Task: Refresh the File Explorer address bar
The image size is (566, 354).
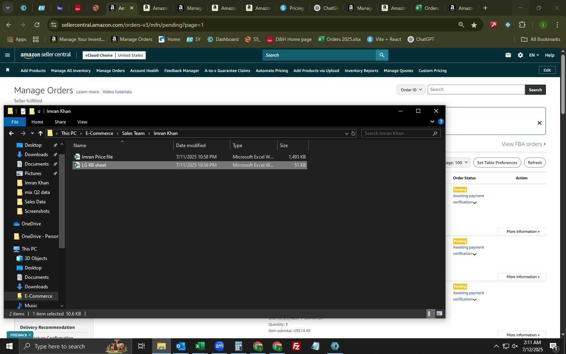Action: pyautogui.click(x=353, y=133)
